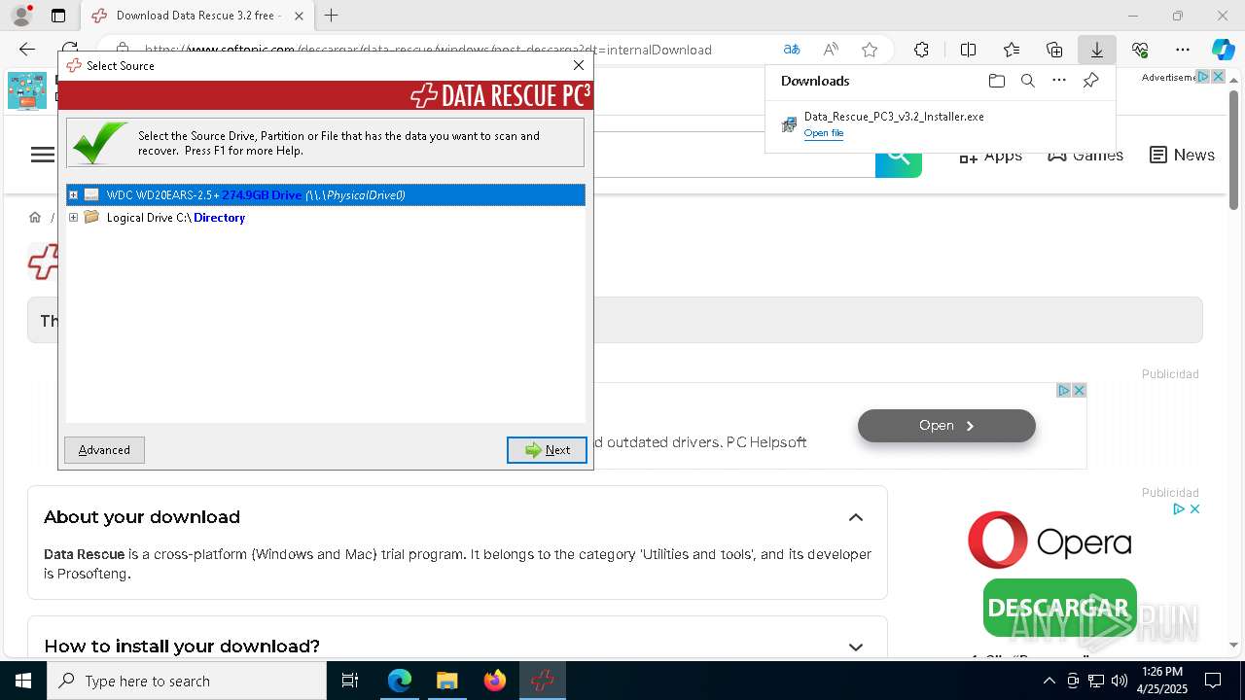Viewport: 1245px width, 700px height.
Task: Open Favorites list icon in Edge
Action: 1012,50
